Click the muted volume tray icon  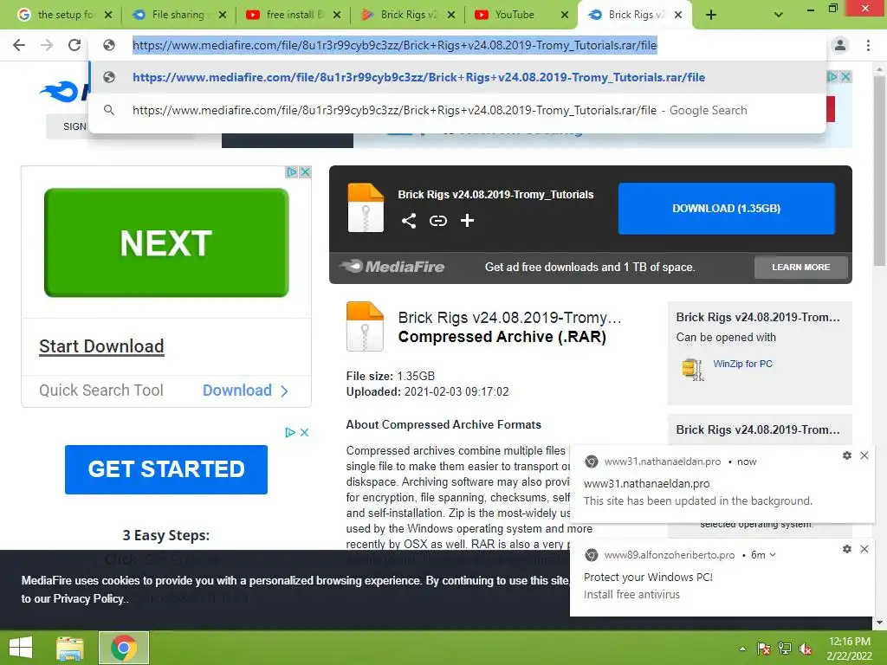point(806,649)
